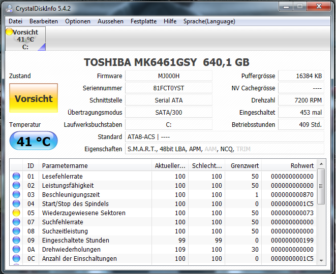This screenshot has height=274, width=336.
Task: Click the Firmware field MJ000H
Action: (x=169, y=76)
